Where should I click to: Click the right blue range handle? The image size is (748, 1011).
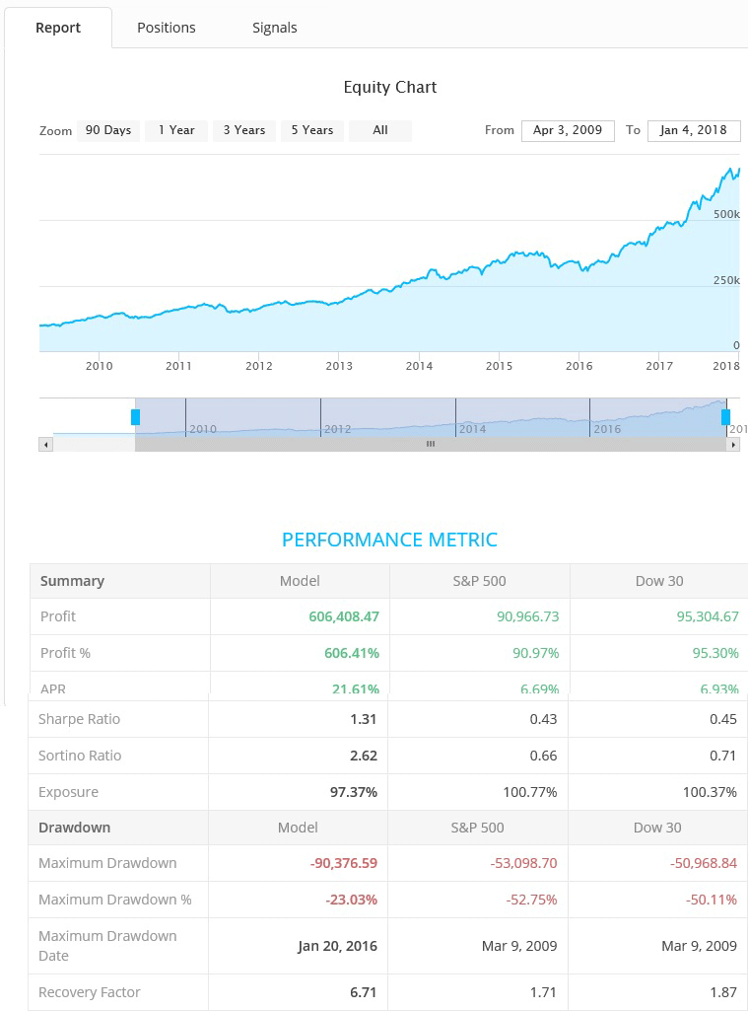pyautogui.click(x=725, y=417)
